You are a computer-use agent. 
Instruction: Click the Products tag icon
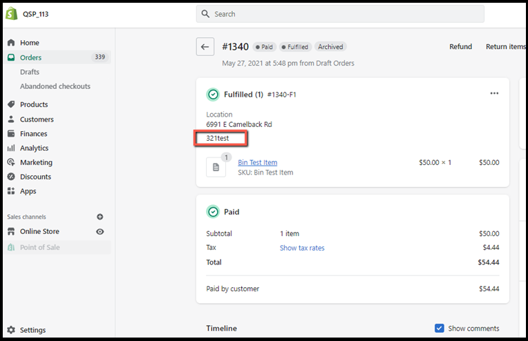11,105
